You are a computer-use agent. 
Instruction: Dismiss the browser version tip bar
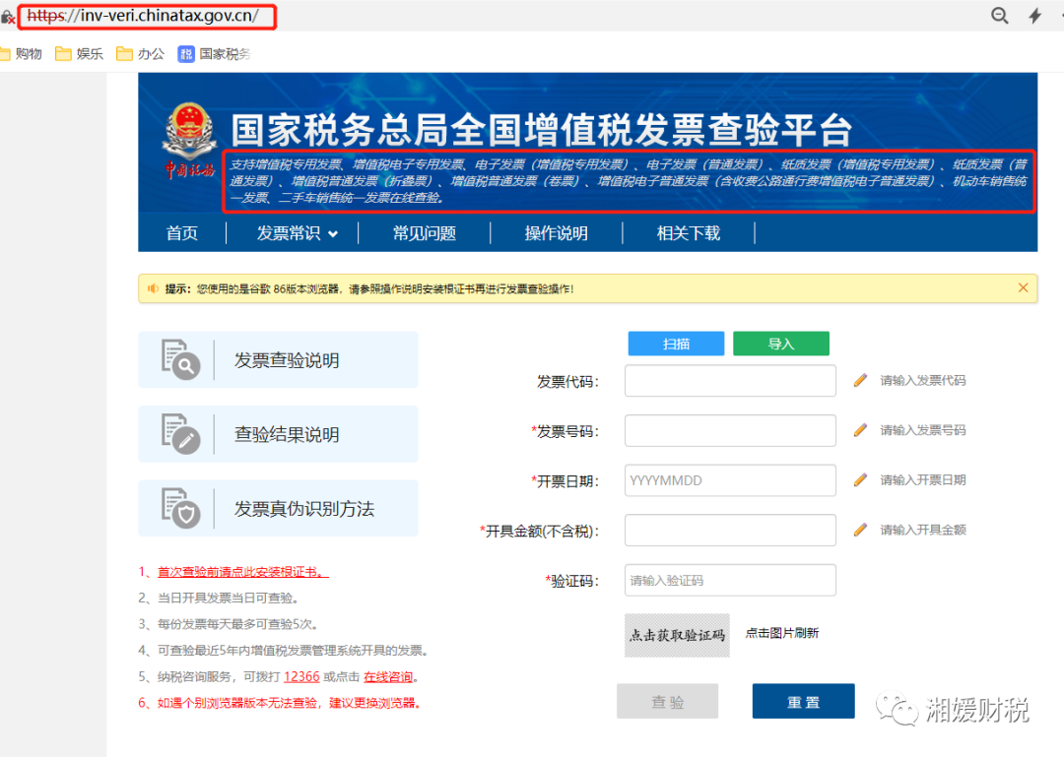pos(1023,287)
